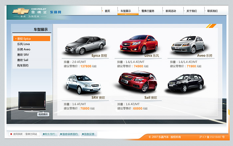The image size is (233, 146).
Task: Open the 首页 home menu item
Action: click(x=107, y=11)
